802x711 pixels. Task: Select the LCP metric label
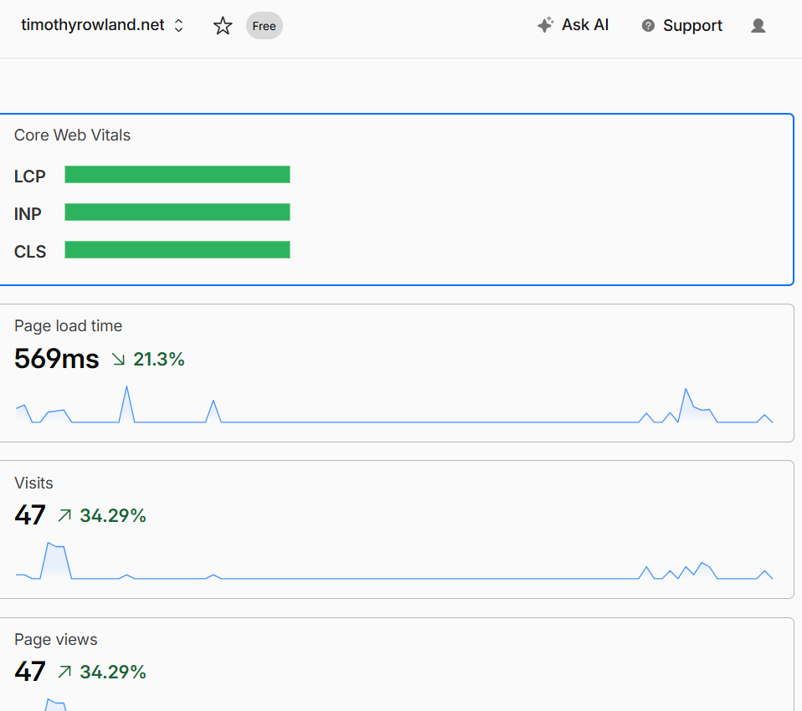[29, 176]
